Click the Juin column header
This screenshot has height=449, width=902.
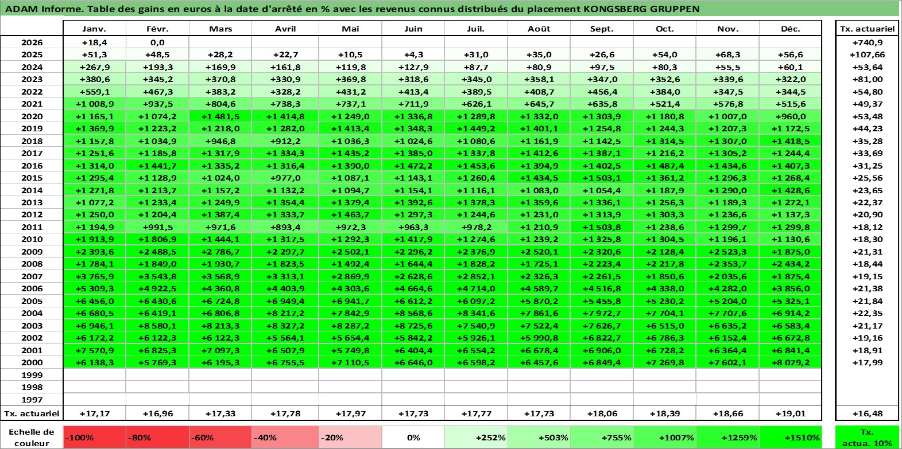tap(413, 29)
